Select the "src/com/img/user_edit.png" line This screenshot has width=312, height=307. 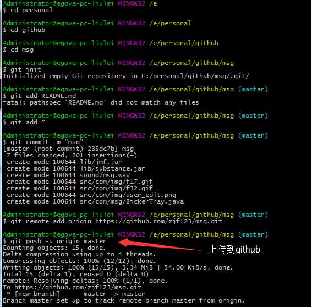(x=91, y=195)
